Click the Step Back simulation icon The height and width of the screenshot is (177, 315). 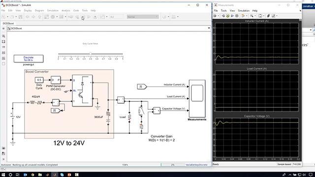pos(77,17)
